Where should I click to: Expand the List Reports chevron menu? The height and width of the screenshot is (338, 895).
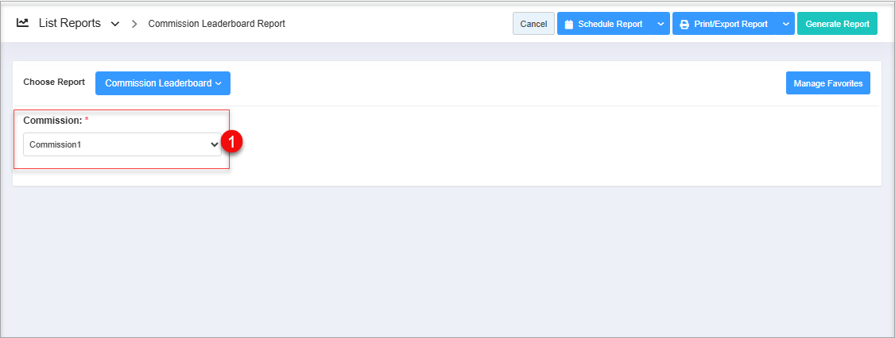coord(115,24)
